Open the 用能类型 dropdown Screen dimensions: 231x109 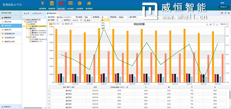coord(124,17)
